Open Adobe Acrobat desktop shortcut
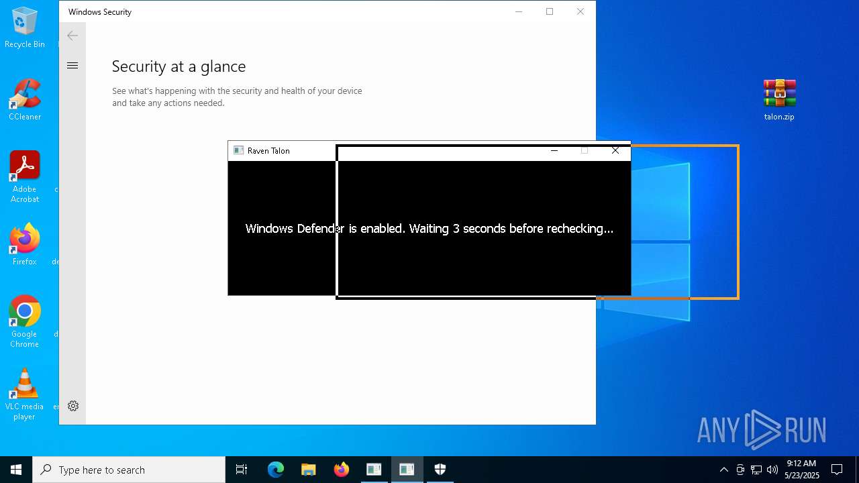The height and width of the screenshot is (483, 859). tap(25, 177)
